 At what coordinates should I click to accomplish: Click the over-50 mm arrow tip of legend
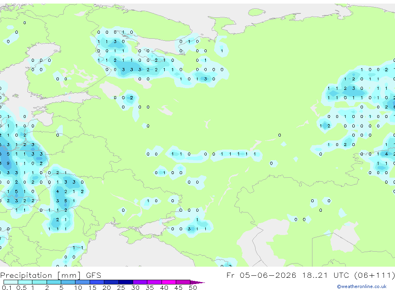(197, 282)
